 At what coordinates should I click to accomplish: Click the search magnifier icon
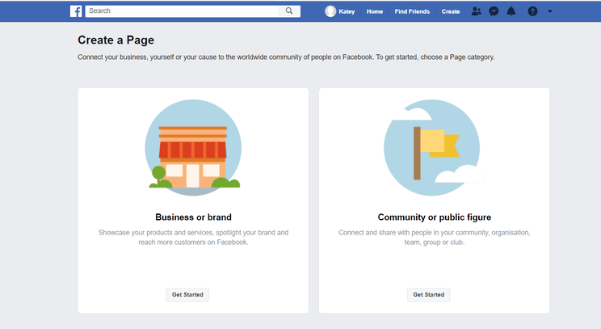point(289,11)
